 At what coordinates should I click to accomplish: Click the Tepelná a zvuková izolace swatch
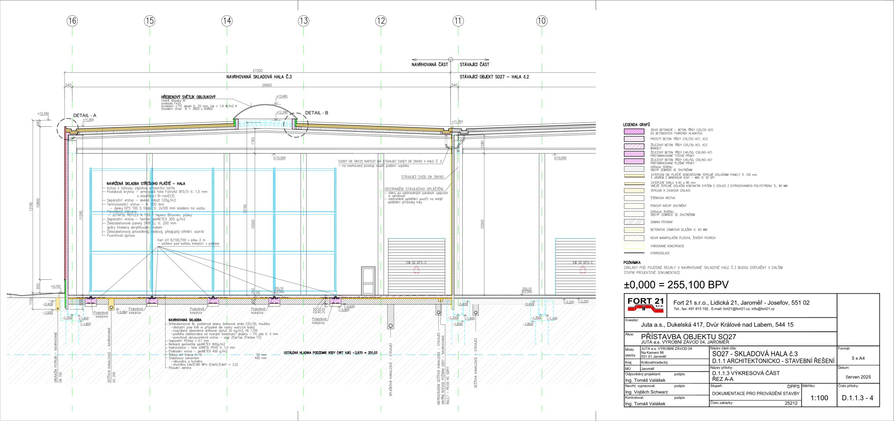tap(634, 191)
